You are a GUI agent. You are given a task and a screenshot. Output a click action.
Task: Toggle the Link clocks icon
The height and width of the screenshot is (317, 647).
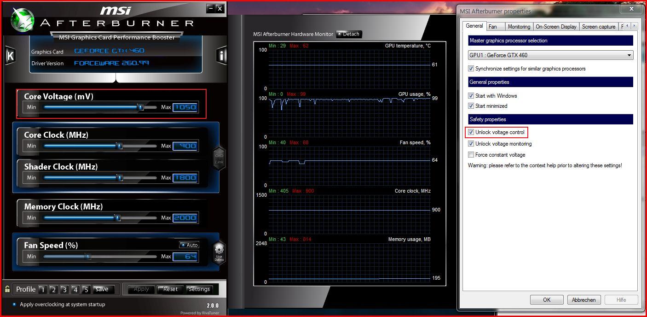click(x=219, y=158)
